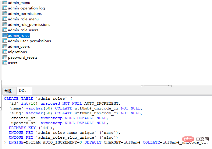Click the admin_role_permissions table icon

coord(5,25)
